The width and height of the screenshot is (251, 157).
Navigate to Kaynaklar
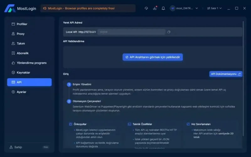pyautogui.click(x=29, y=73)
